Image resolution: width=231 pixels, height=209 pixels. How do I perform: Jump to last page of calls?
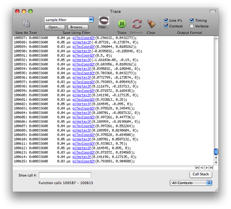coord(211,167)
